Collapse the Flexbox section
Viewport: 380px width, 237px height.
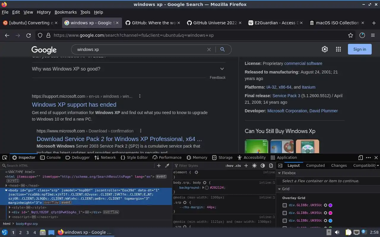(x=279, y=173)
